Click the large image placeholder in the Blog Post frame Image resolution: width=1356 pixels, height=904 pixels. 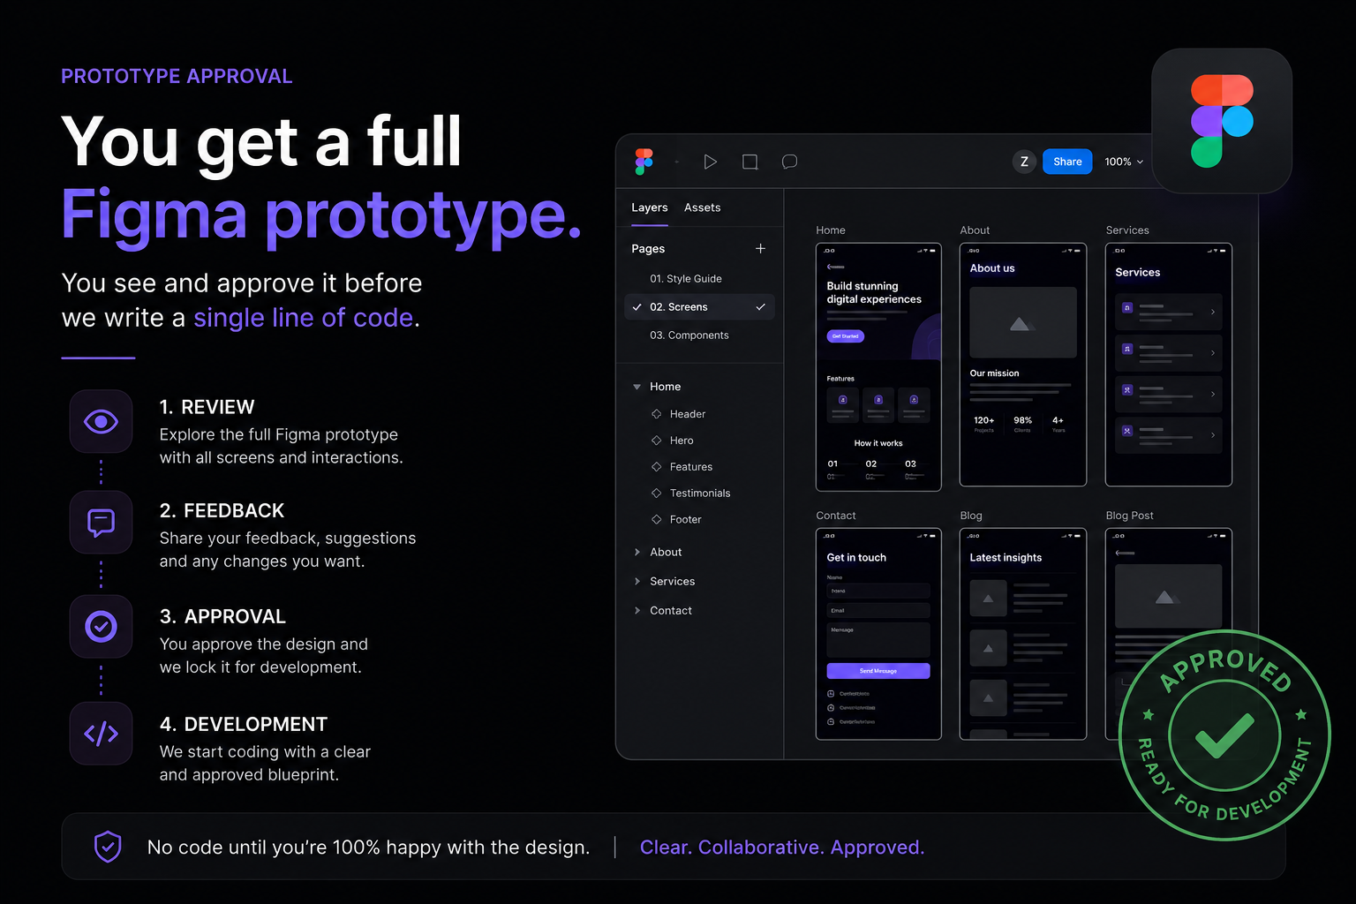coord(1169,597)
